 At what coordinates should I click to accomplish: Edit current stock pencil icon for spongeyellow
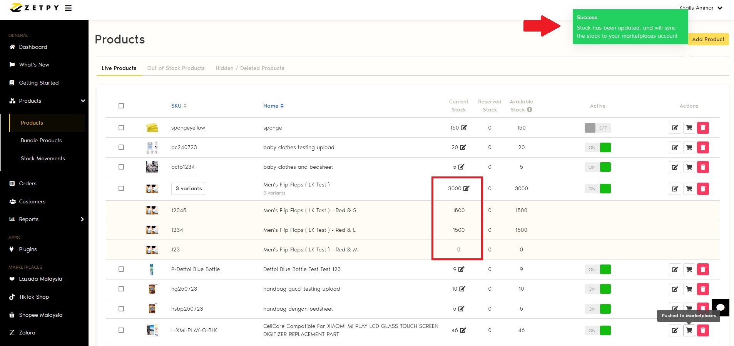click(464, 128)
